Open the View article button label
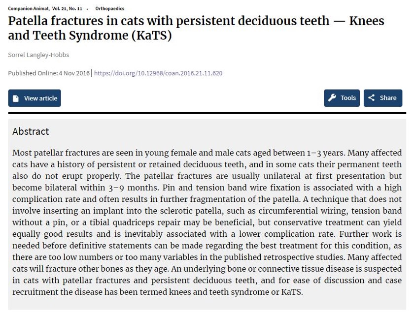Viewport: 414px width, 317px height. [x=40, y=98]
